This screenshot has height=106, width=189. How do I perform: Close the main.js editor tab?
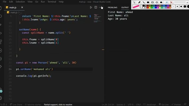pos(22,7)
